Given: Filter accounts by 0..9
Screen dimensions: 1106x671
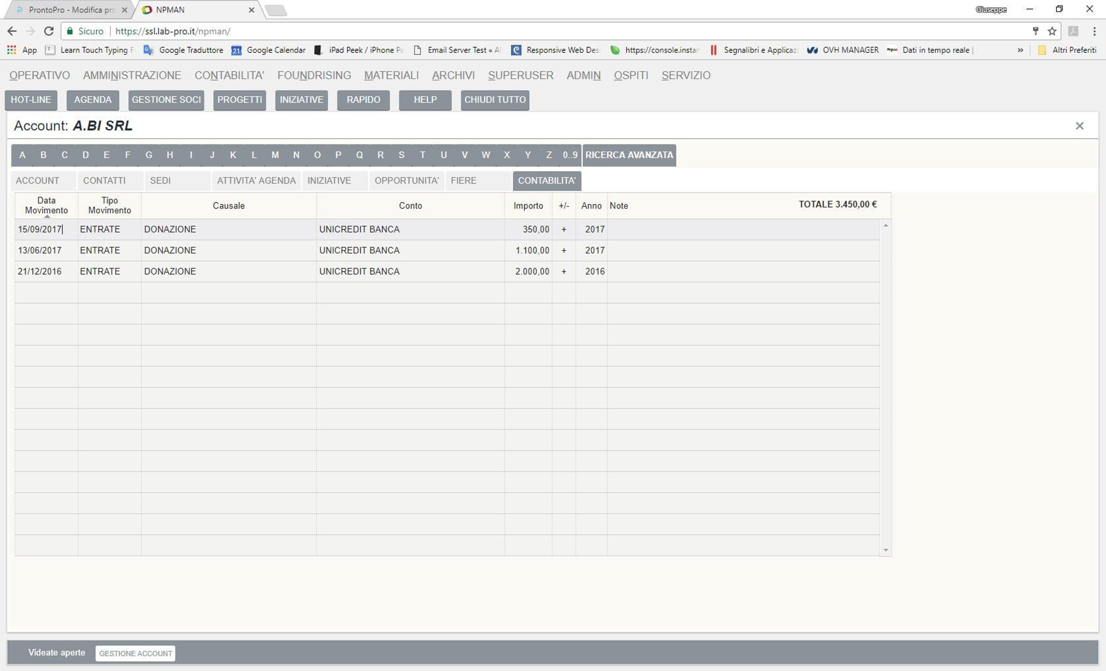Looking at the screenshot, I should pos(570,155).
